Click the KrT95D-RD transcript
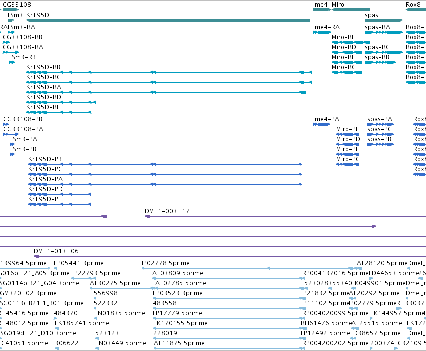 click(x=61, y=102)
